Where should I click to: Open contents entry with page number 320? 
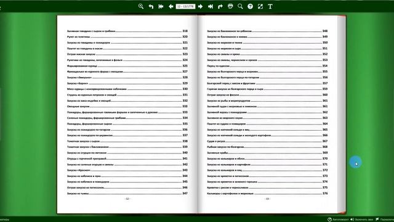click(127, 37)
